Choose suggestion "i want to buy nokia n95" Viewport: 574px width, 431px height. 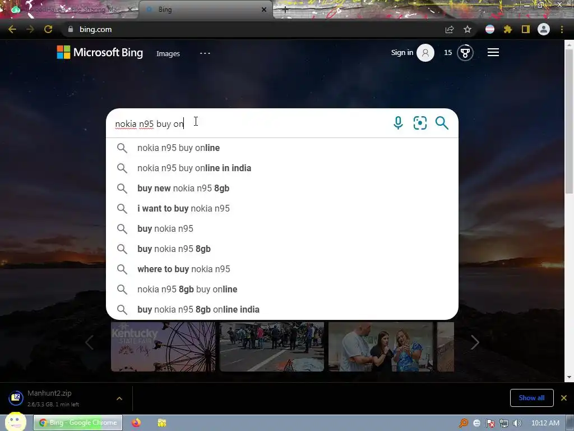(x=282, y=208)
